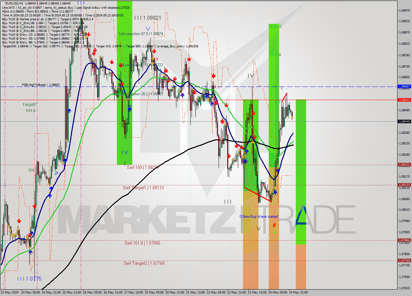Click the Target100: 1.08546 info line
The height and width of the screenshot is (296, 412).
click(100, 46)
